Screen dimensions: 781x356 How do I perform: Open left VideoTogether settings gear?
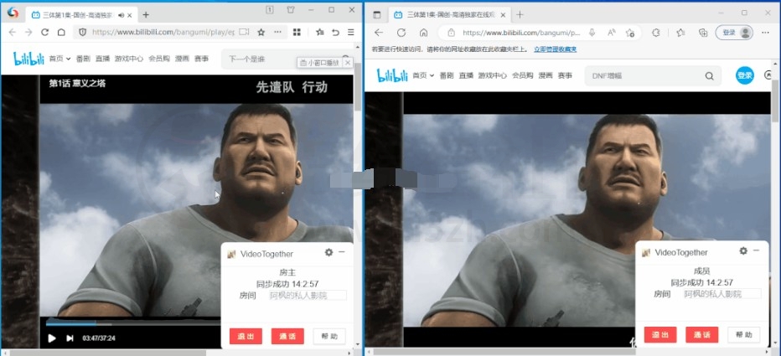pyautogui.click(x=328, y=252)
